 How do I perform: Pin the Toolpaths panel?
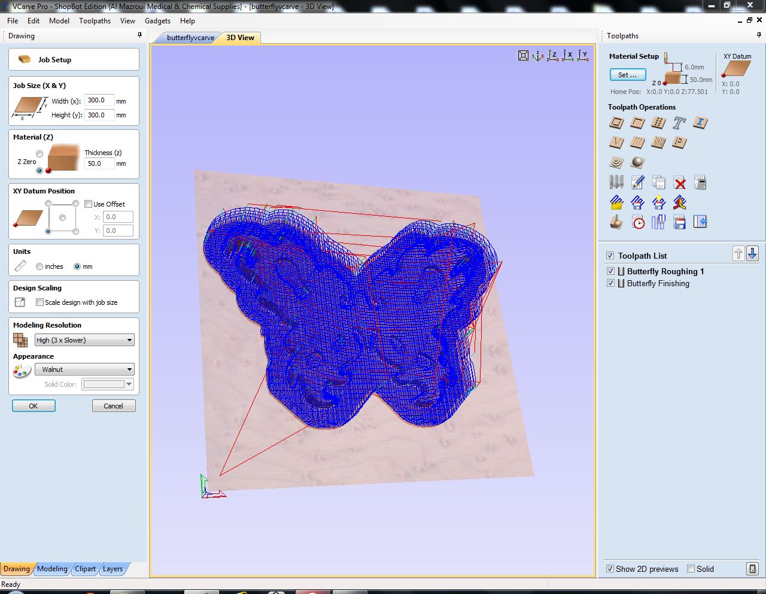(x=759, y=35)
